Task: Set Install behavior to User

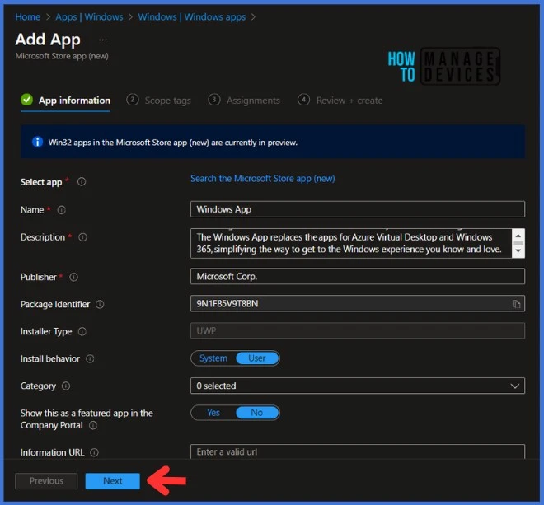Action: (x=257, y=358)
